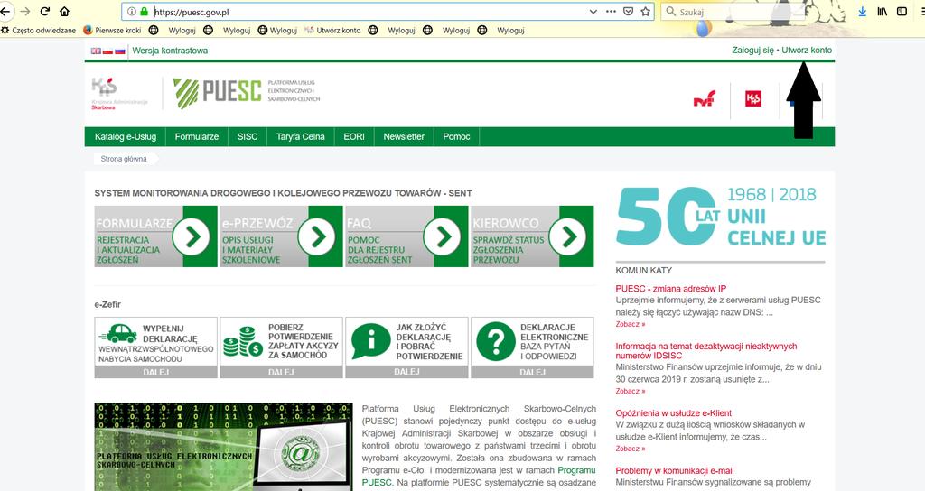Click the green padlock site security icon
This screenshot has width=925, height=491.
click(144, 12)
